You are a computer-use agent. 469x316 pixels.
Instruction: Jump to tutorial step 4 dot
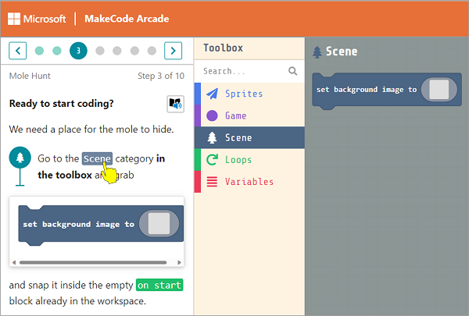[x=100, y=51]
